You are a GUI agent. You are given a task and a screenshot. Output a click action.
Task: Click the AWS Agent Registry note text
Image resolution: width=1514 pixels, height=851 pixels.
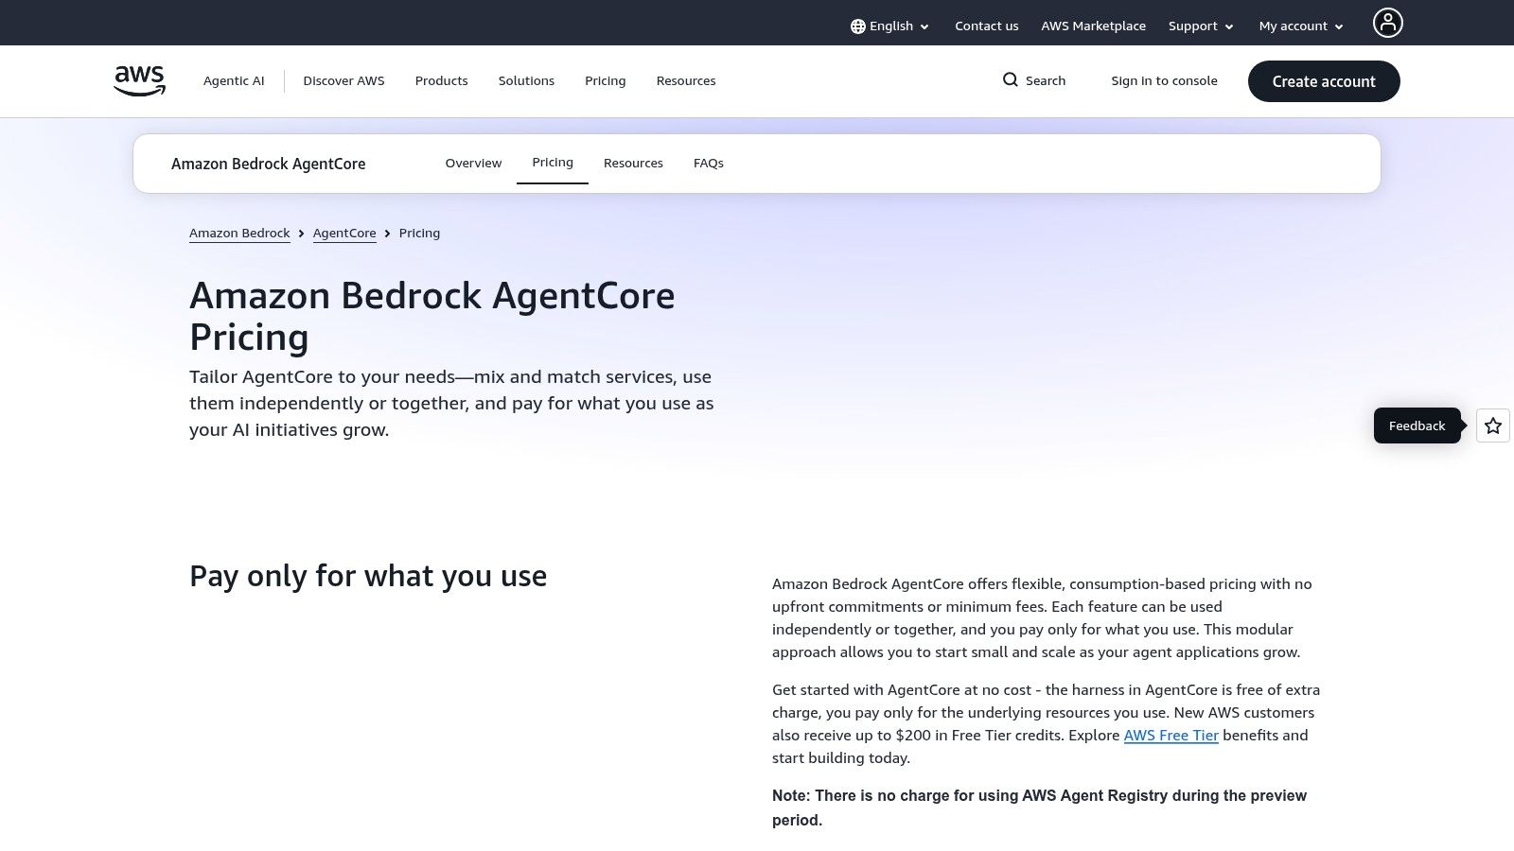(x=1039, y=808)
